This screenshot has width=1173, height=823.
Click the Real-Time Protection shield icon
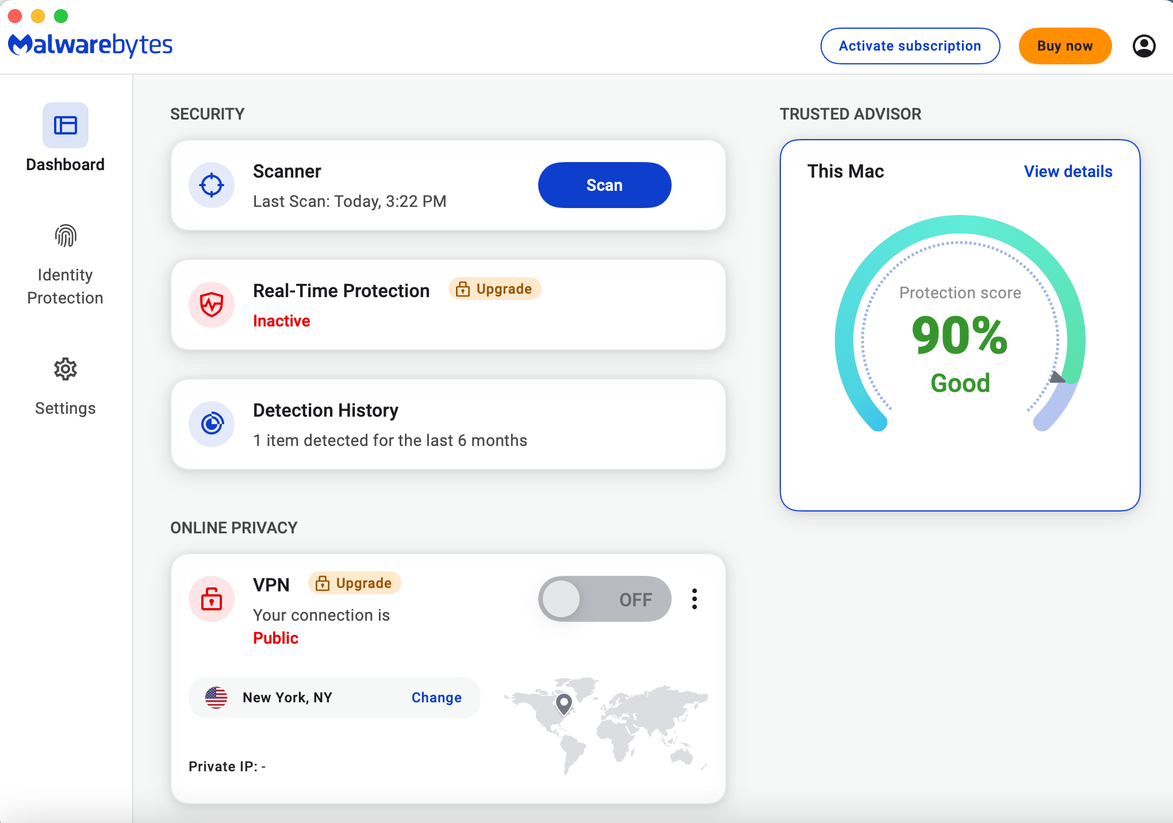point(210,305)
